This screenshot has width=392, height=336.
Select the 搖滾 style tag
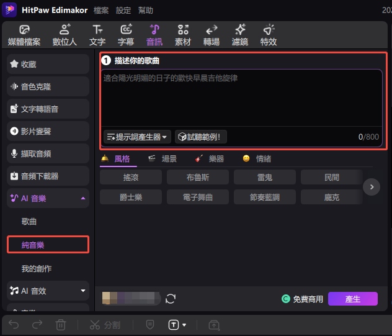(x=131, y=177)
